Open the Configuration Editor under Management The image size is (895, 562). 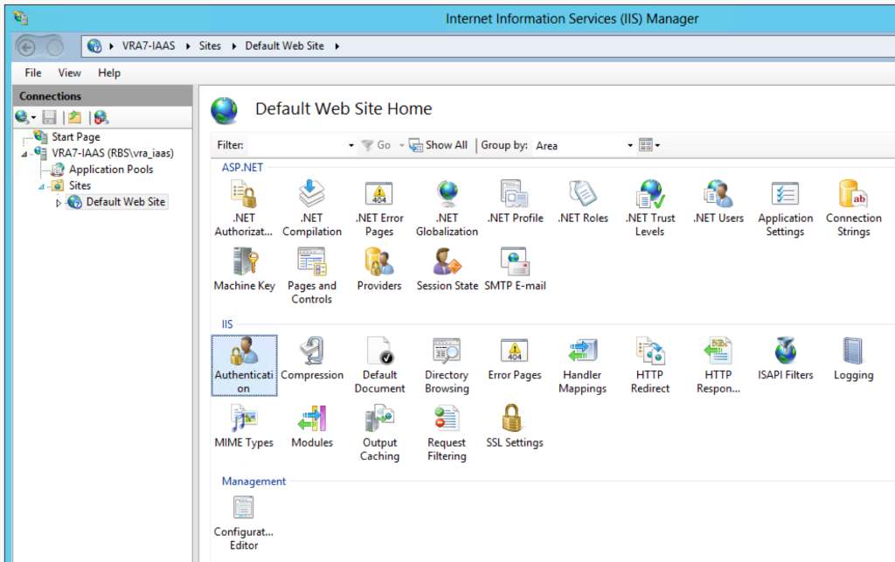coord(243,516)
